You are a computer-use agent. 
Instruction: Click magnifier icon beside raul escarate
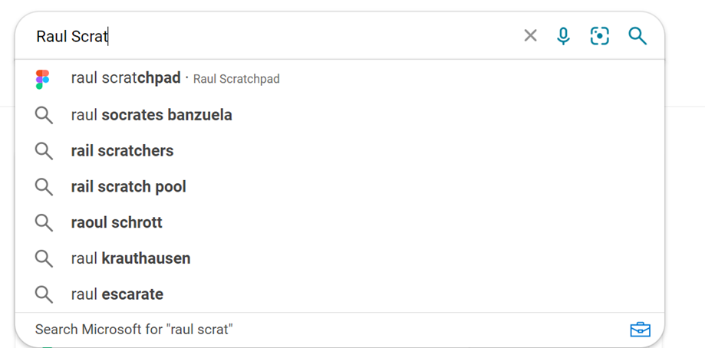pyautogui.click(x=44, y=294)
